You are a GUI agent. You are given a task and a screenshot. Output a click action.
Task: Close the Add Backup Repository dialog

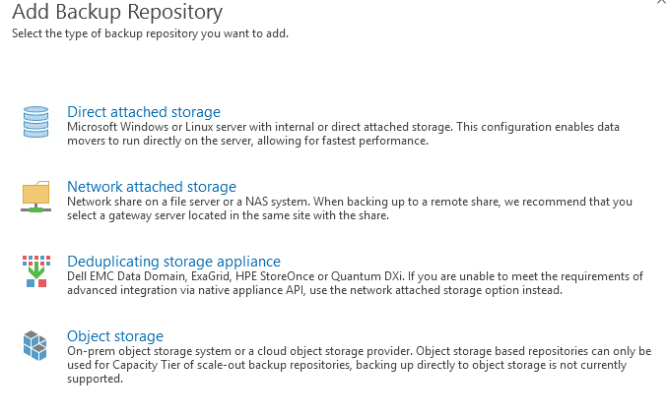[662, 2]
